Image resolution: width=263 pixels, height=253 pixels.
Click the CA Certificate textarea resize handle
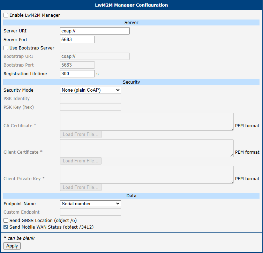point(232,129)
